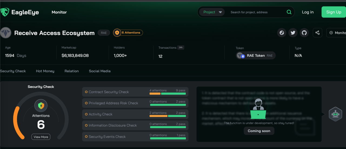Open the Project dropdown selector

(212, 12)
